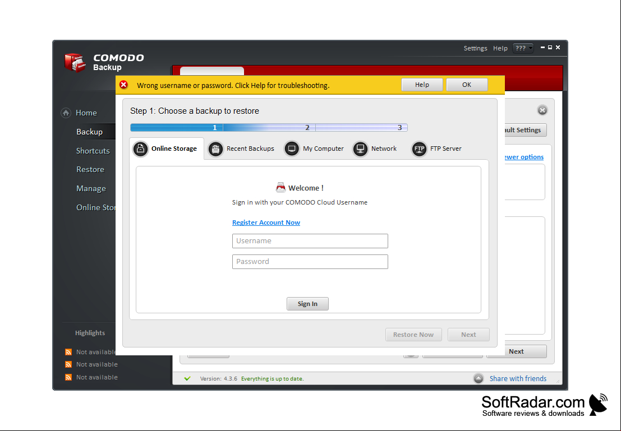Image resolution: width=621 pixels, height=431 pixels.
Task: Click the Share with friends link
Action: [518, 379]
